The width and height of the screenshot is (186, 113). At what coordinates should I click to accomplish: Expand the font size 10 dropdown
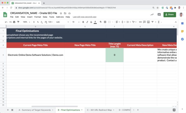pyautogui.click(x=76, y=22)
